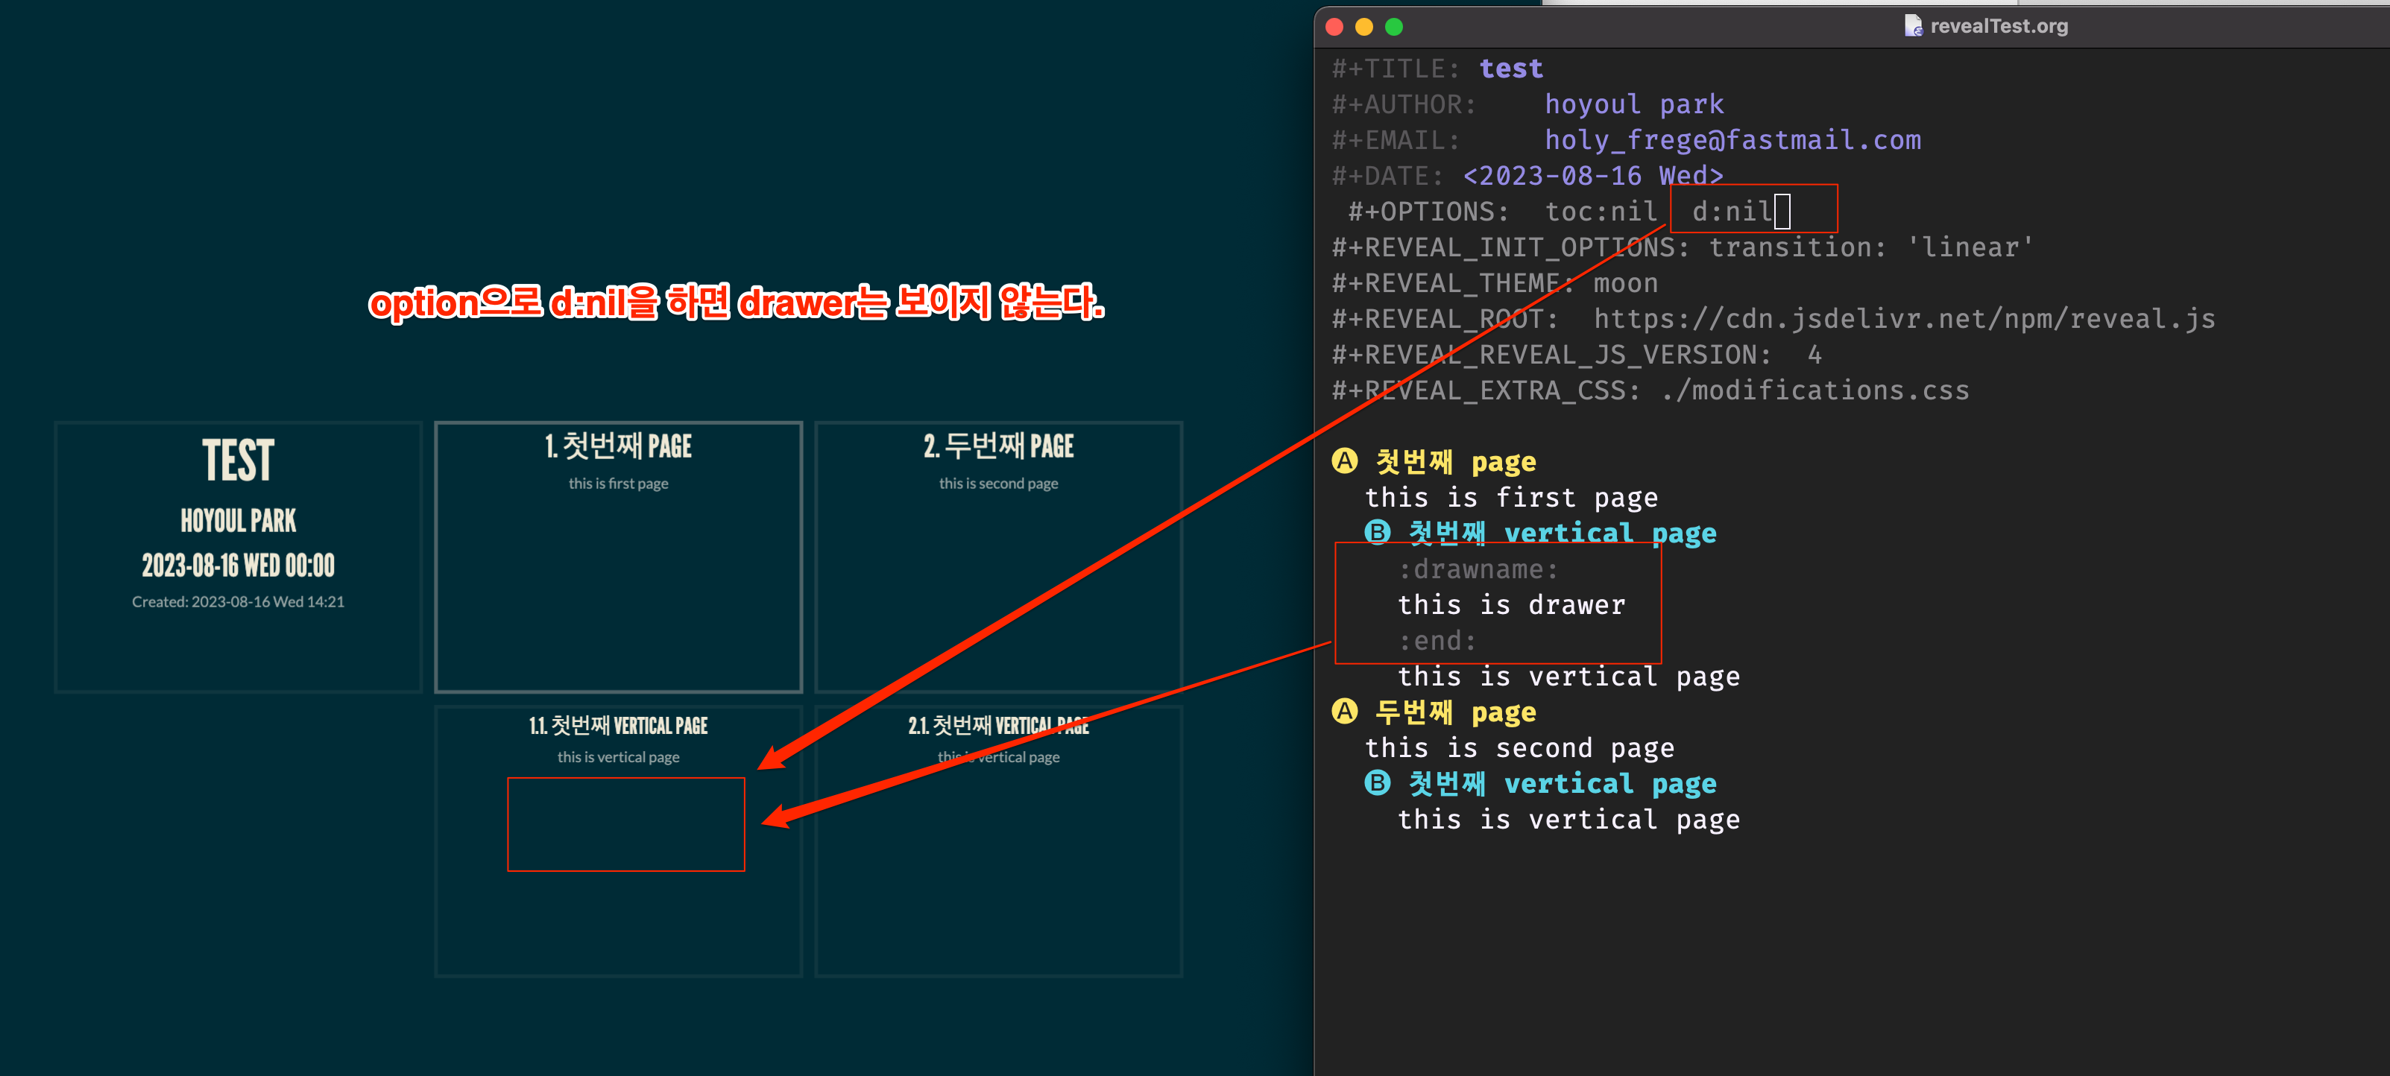Click the yellow minimize window button
Screen dimensions: 2390x1076
click(x=1364, y=27)
